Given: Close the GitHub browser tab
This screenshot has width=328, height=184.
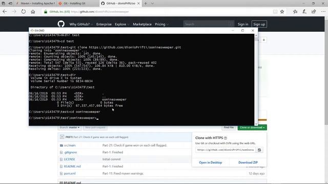Looking at the screenshot, I should point(138,4).
